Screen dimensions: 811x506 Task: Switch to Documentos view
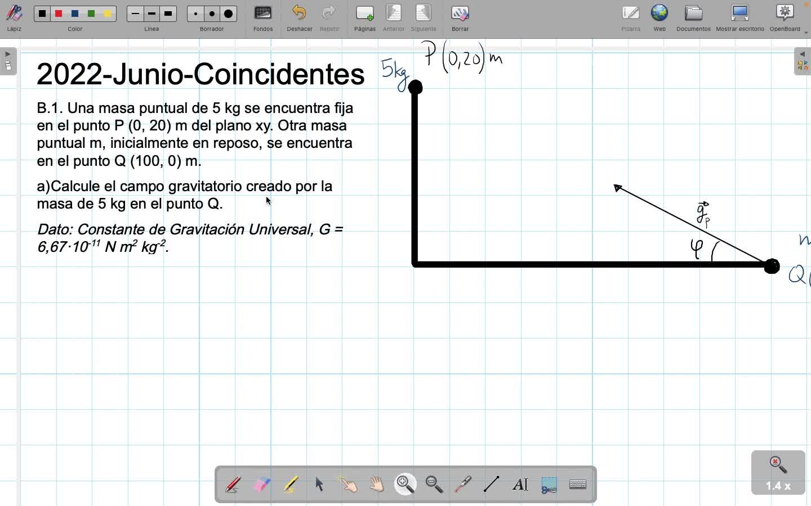(x=693, y=18)
